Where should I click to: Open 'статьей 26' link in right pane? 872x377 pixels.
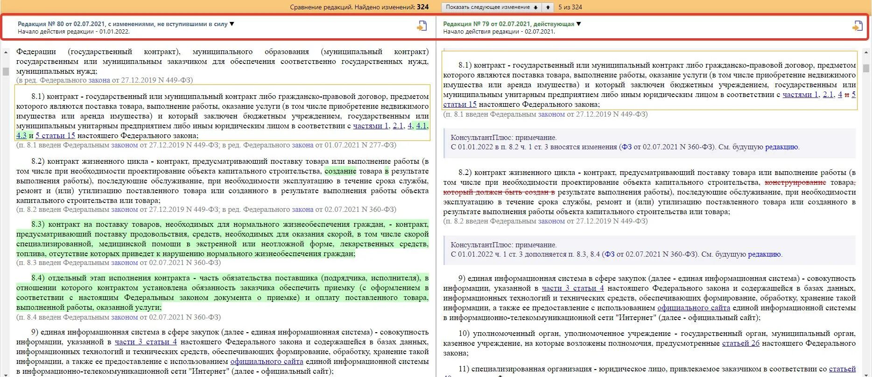(741, 343)
